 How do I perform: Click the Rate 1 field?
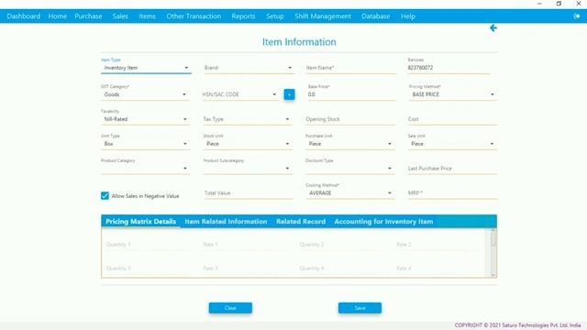coord(245,245)
